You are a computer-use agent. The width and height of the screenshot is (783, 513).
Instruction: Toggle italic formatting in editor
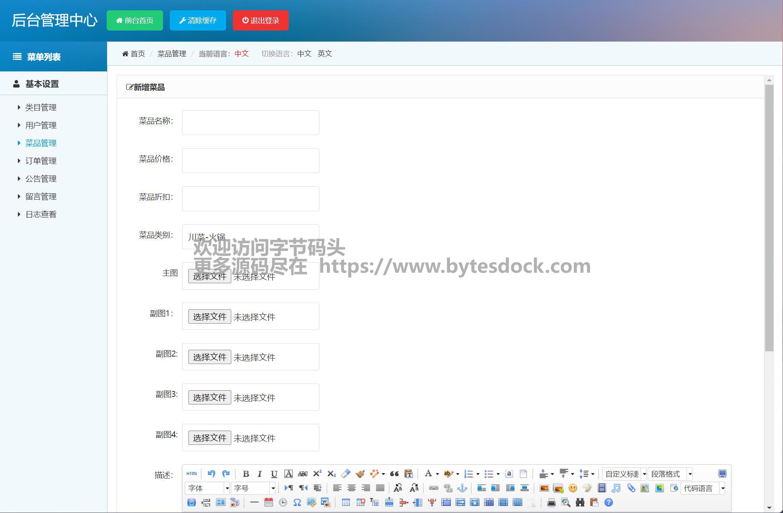[259, 474]
